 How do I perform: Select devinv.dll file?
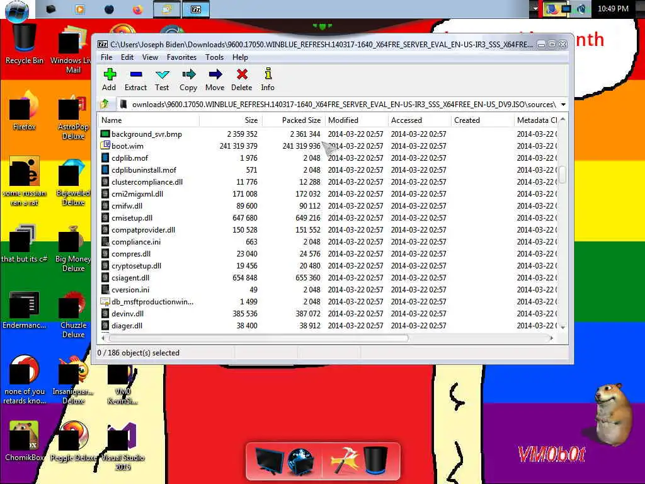click(x=127, y=314)
